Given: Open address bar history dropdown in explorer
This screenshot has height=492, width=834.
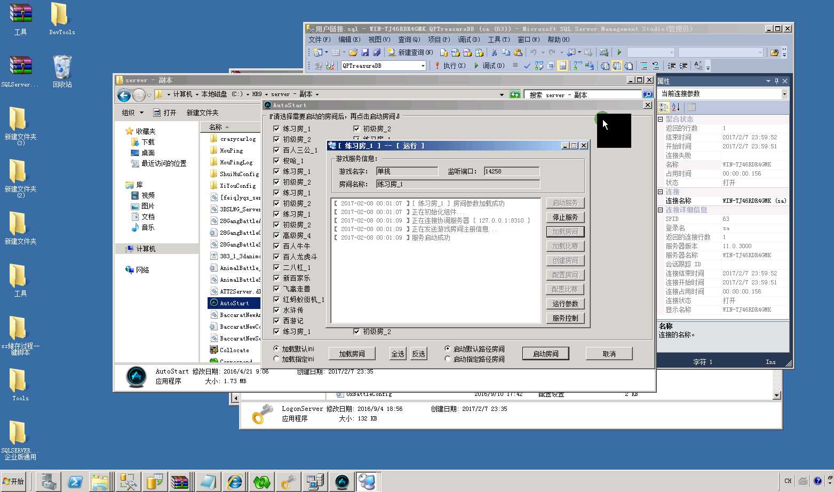Looking at the screenshot, I should click(502, 94).
